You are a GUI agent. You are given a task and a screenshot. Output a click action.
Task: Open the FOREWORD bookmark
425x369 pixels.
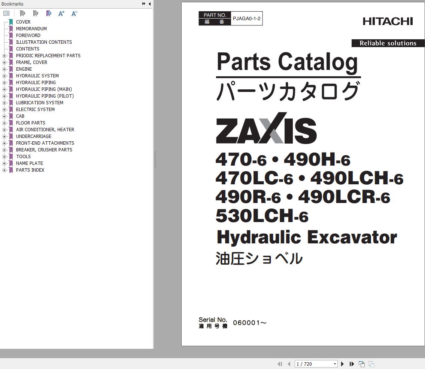pos(28,36)
